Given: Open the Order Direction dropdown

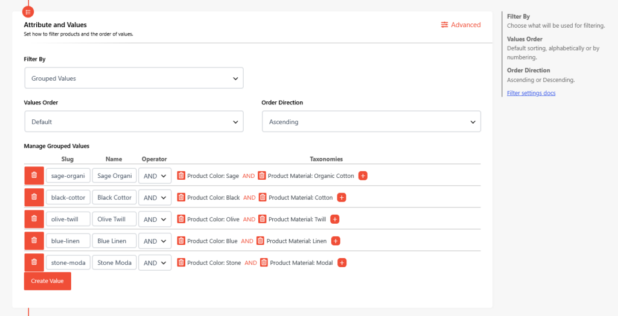Looking at the screenshot, I should click(x=371, y=121).
